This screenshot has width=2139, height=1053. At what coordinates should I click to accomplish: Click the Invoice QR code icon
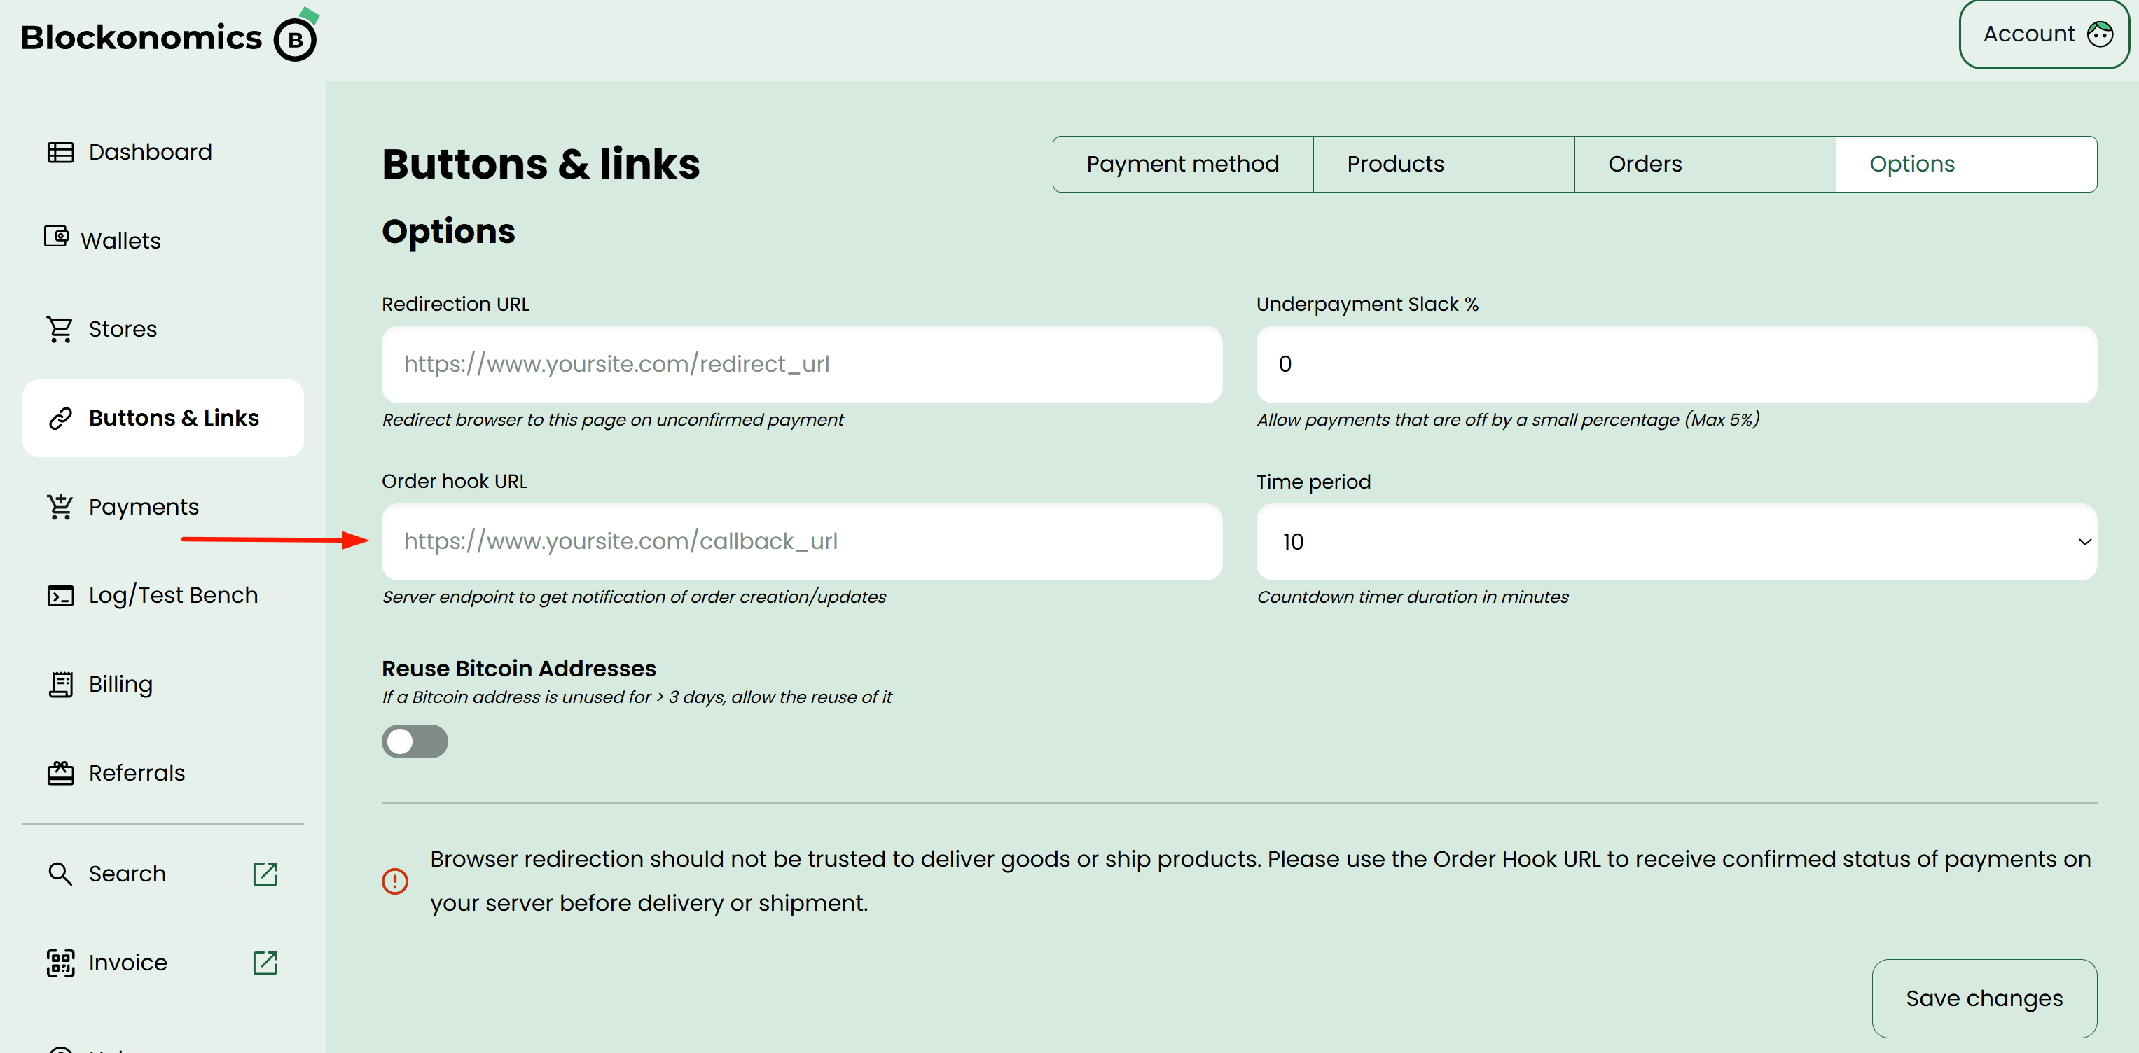(x=60, y=963)
